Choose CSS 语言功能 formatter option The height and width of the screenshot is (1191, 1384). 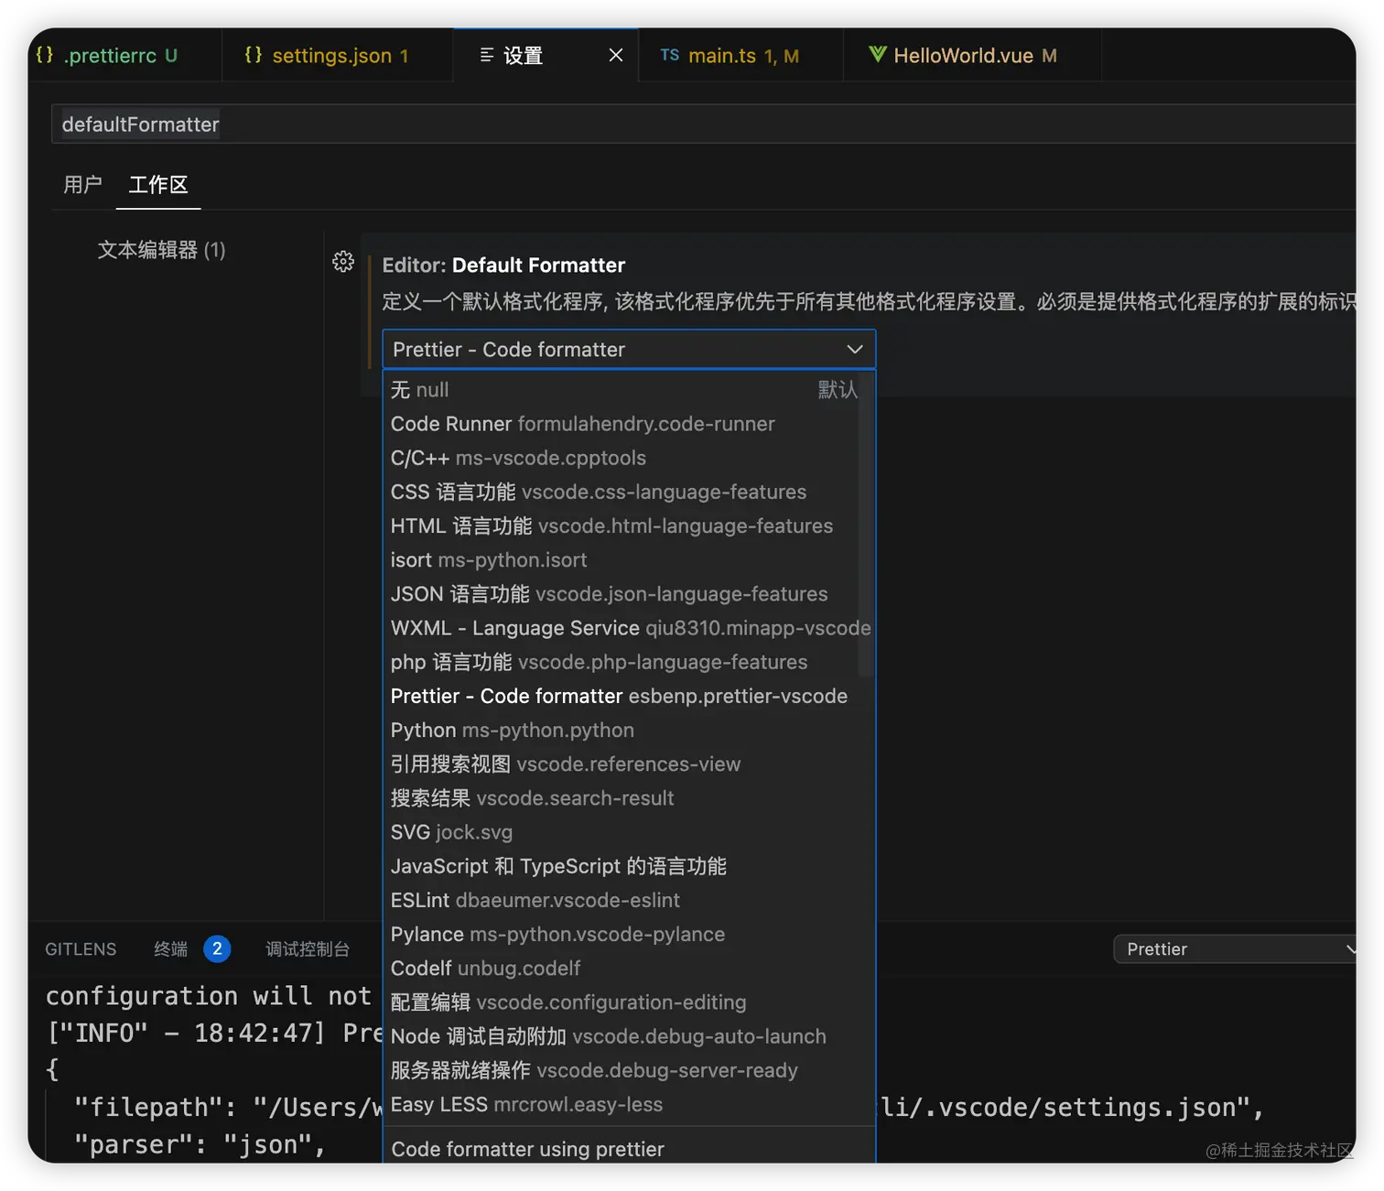(624, 492)
